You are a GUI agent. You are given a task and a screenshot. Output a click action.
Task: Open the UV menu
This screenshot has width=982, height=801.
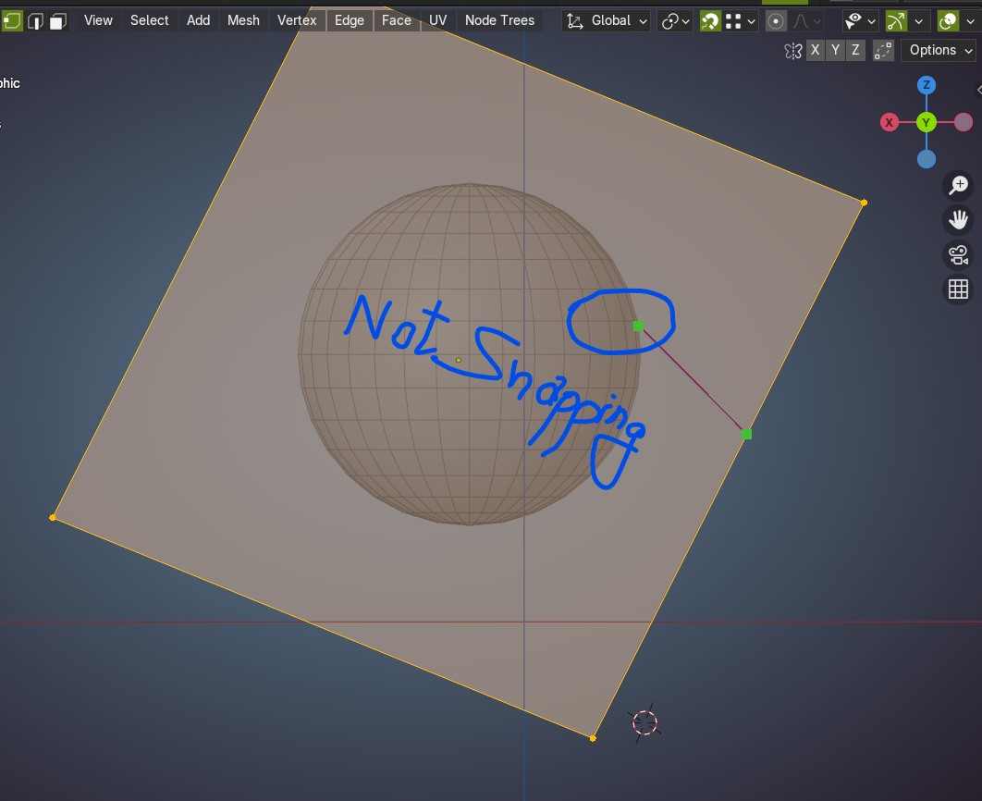(437, 20)
